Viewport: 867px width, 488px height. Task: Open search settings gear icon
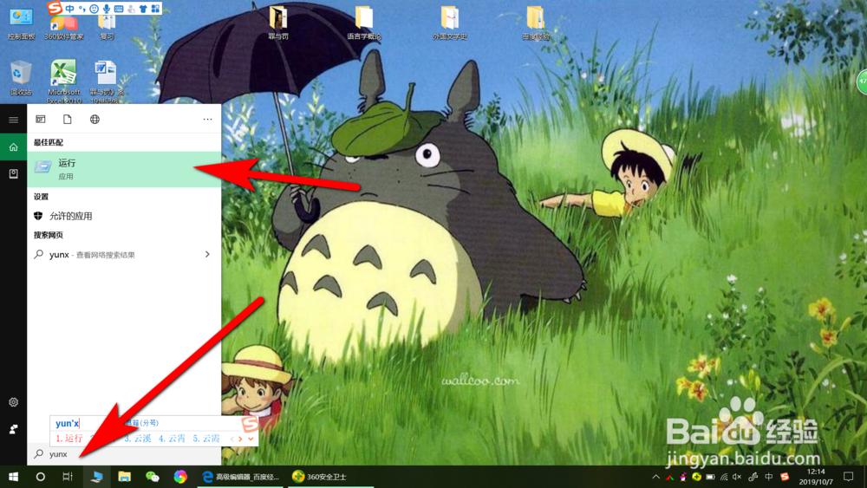pyautogui.click(x=13, y=402)
